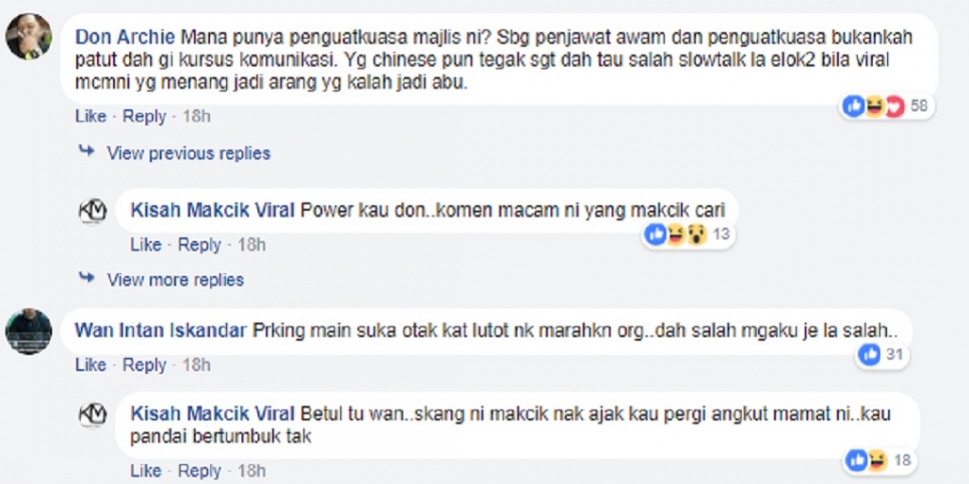Open the 13 reactions on 'Power kau don' reply
The height and width of the screenshot is (484, 969).
(x=688, y=234)
